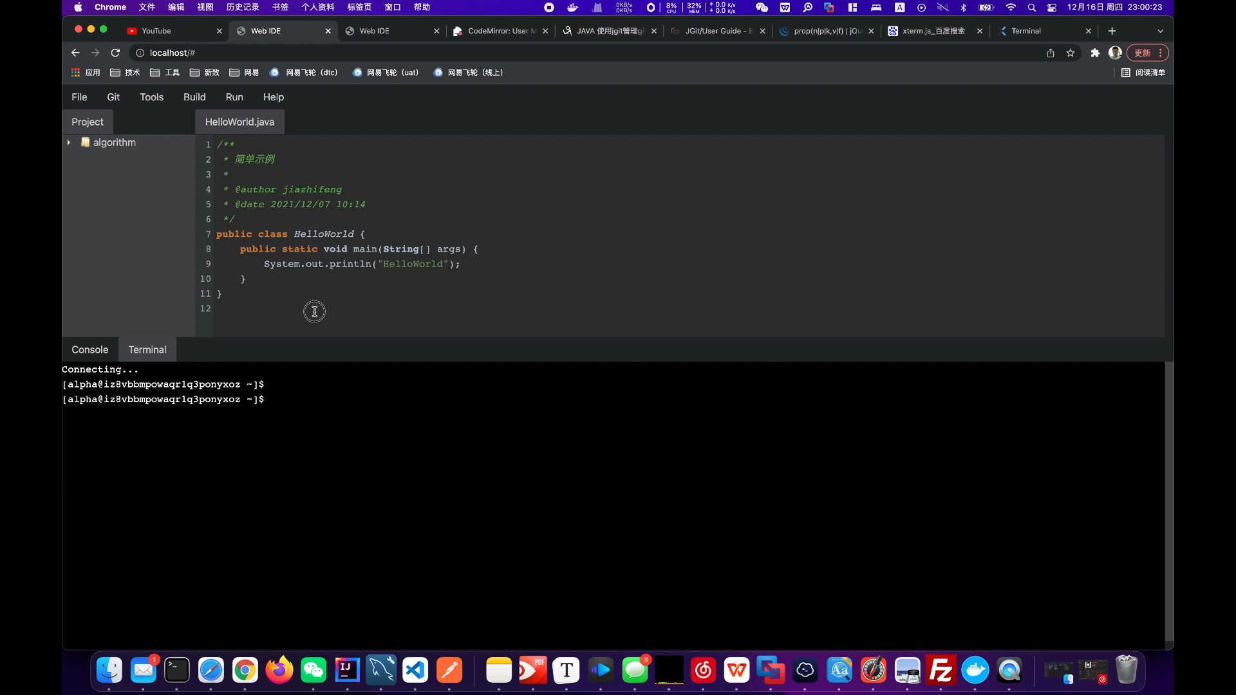Click the share page icon in address bar
The height and width of the screenshot is (695, 1236).
tap(1051, 53)
